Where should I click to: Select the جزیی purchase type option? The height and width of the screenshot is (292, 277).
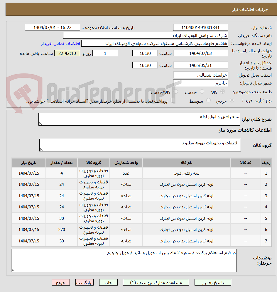click(x=232, y=100)
